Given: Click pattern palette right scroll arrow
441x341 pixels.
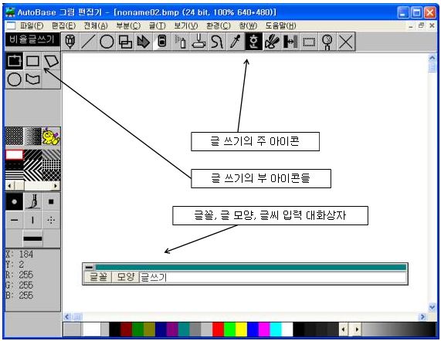Looking at the screenshot, I should tap(56, 186).
